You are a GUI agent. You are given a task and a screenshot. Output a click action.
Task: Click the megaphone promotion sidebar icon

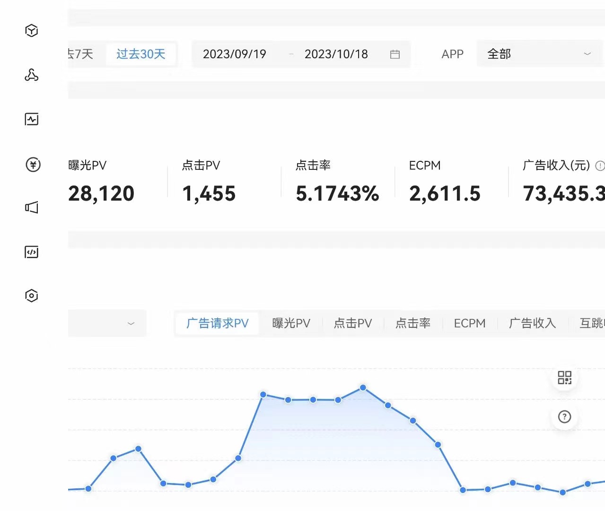click(31, 207)
